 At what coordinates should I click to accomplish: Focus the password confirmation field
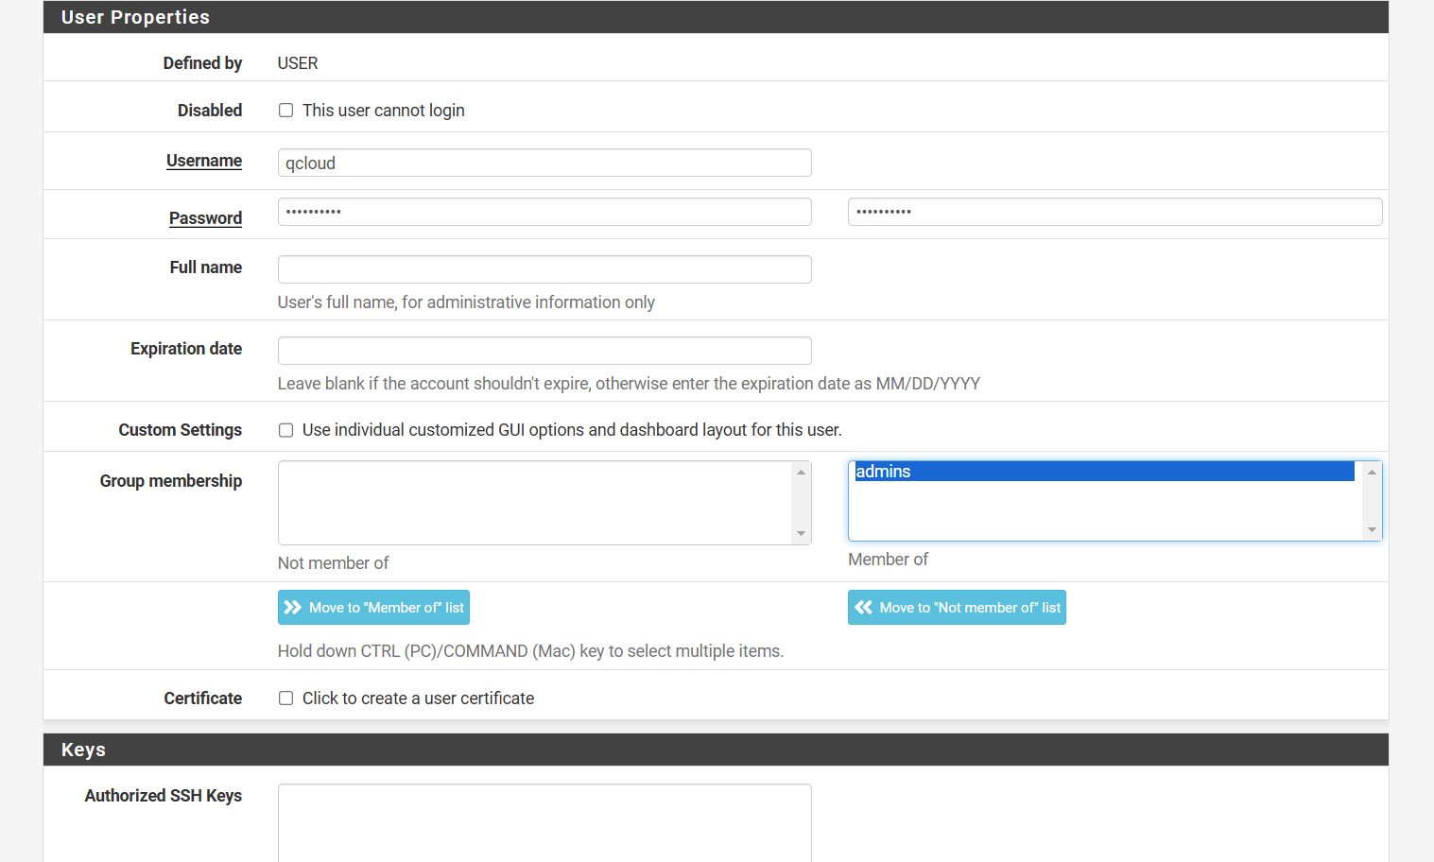click(1114, 212)
